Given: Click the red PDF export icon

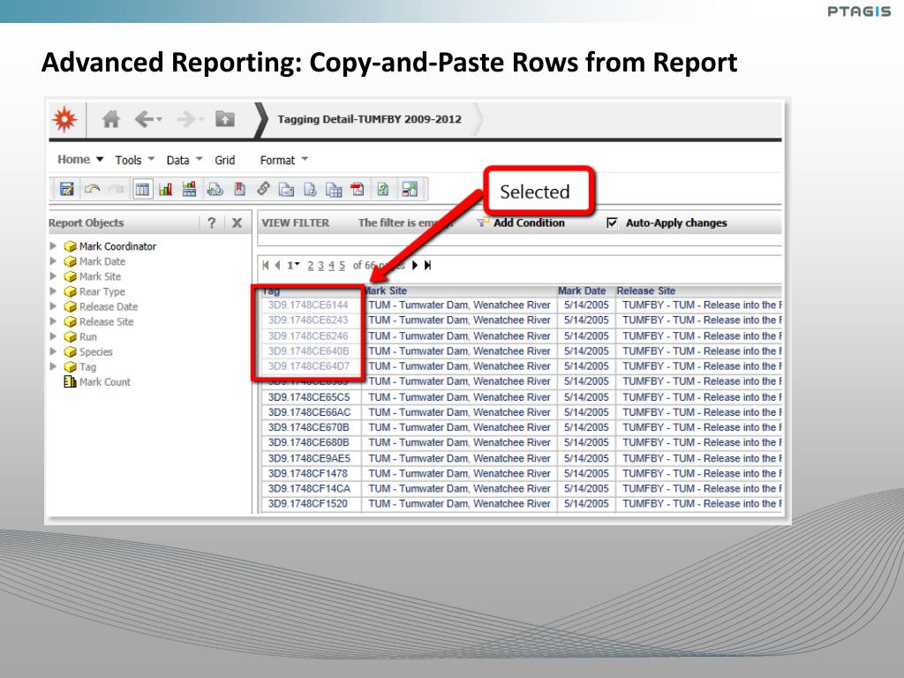Looking at the screenshot, I should pyautogui.click(x=358, y=189).
